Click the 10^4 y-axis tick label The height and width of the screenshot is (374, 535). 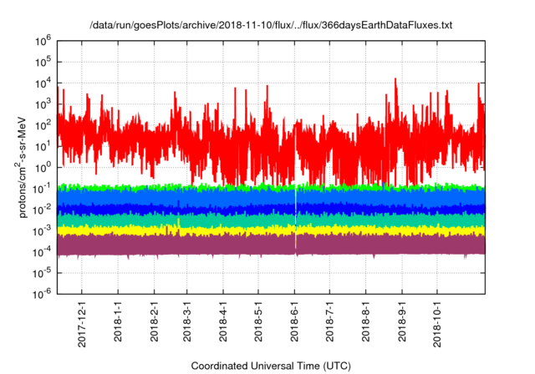coord(43,83)
